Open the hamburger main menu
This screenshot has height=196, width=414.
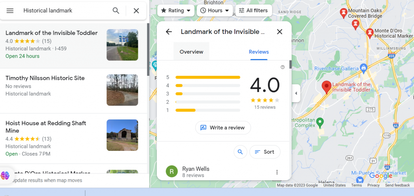tap(10, 11)
